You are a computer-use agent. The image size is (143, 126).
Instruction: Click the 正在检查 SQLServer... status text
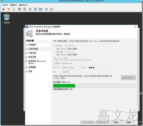pos(63,82)
